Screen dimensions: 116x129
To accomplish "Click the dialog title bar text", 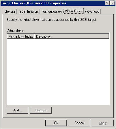I will [x=34, y=3].
